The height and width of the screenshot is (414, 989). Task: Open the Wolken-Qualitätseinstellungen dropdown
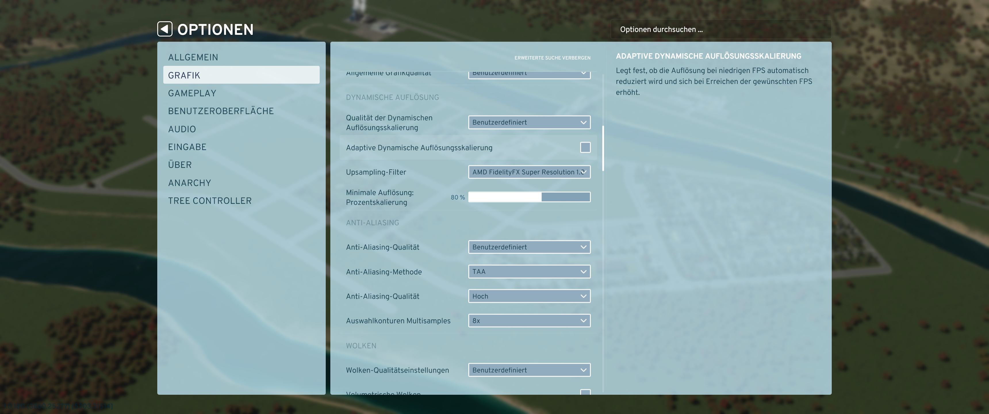click(530, 370)
